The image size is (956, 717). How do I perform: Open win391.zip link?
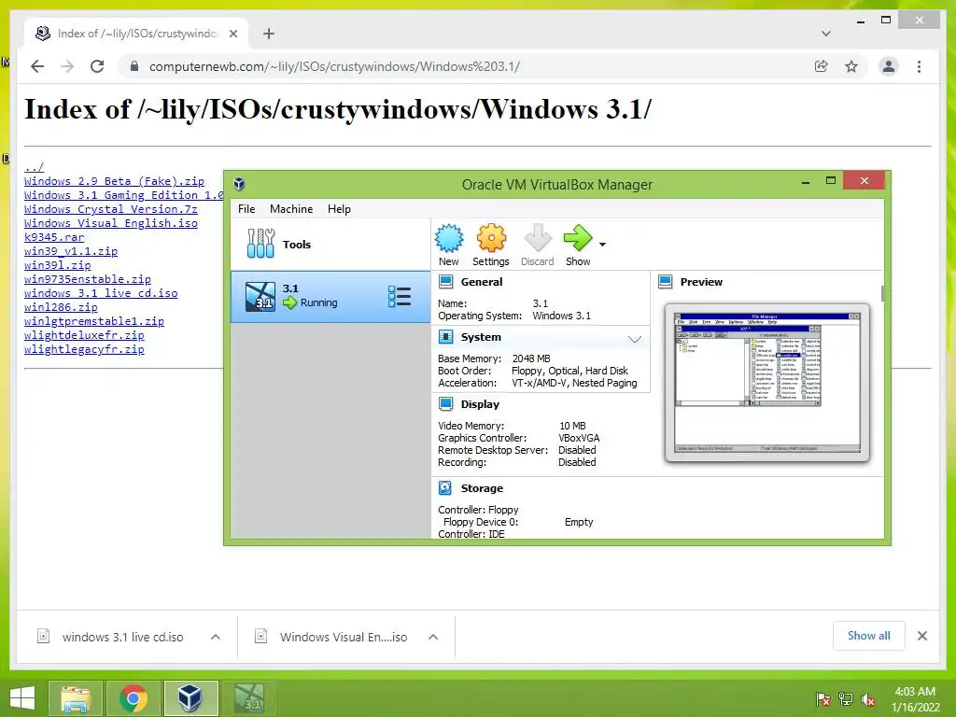click(x=57, y=265)
